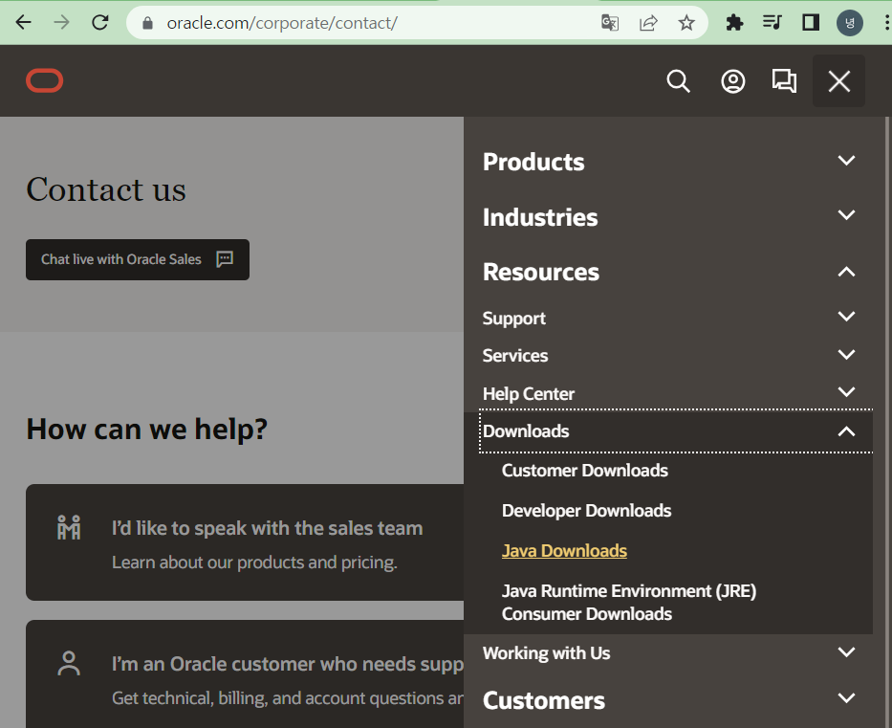Open the Chrome profile avatar
The height and width of the screenshot is (728, 892).
(x=849, y=23)
